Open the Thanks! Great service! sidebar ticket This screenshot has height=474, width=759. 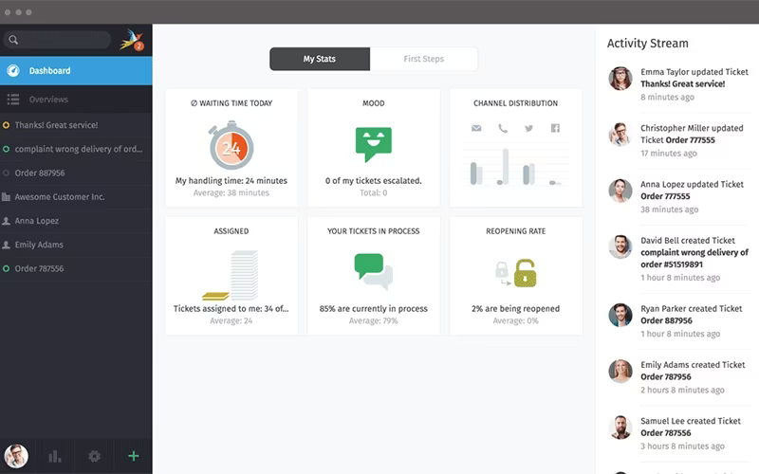76,125
